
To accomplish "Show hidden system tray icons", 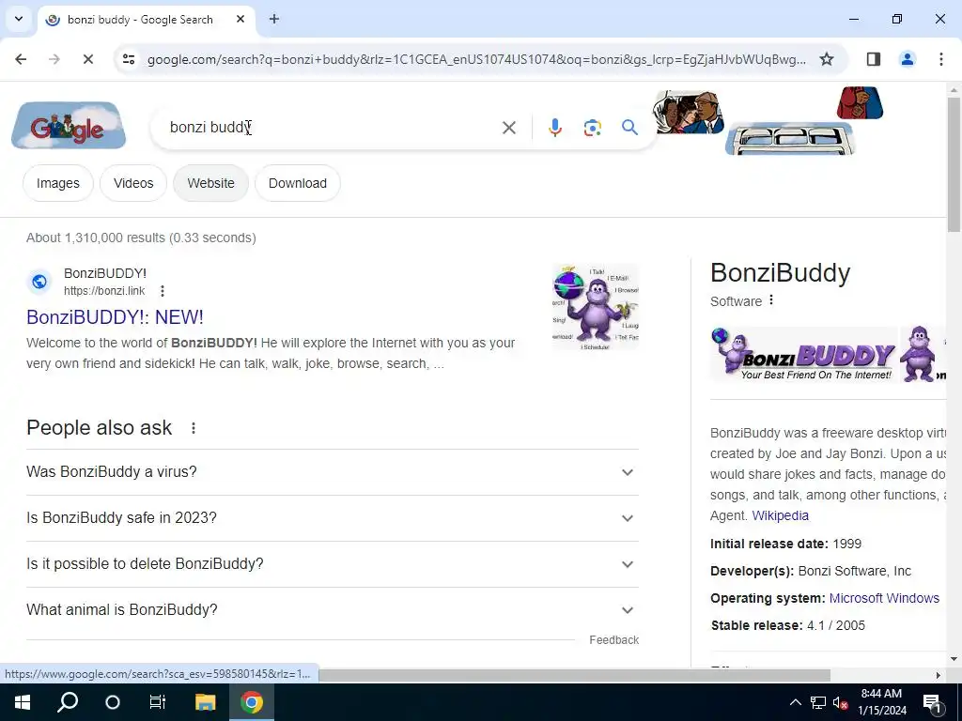I will point(795,702).
